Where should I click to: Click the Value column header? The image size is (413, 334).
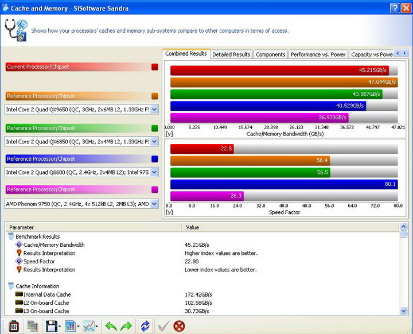tap(290, 227)
